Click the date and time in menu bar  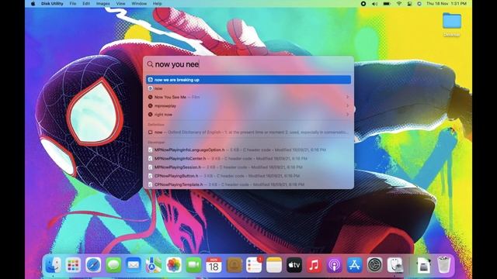point(447,3)
